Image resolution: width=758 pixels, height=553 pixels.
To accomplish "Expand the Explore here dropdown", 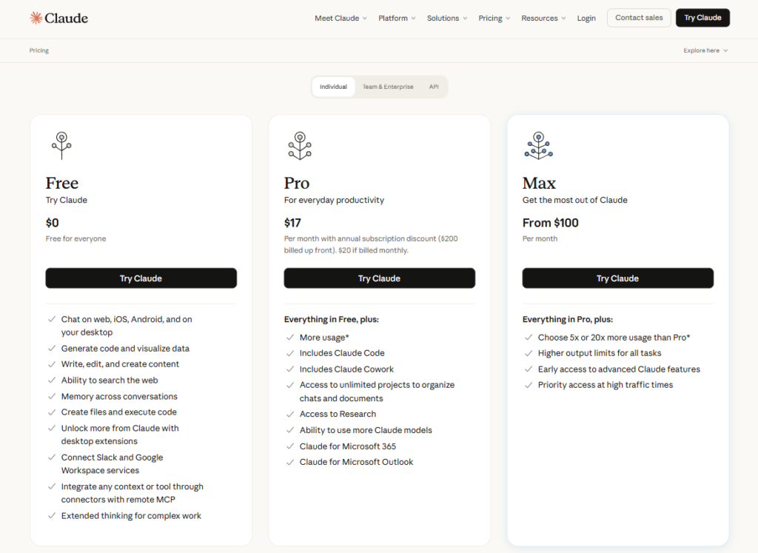I will 705,50.
